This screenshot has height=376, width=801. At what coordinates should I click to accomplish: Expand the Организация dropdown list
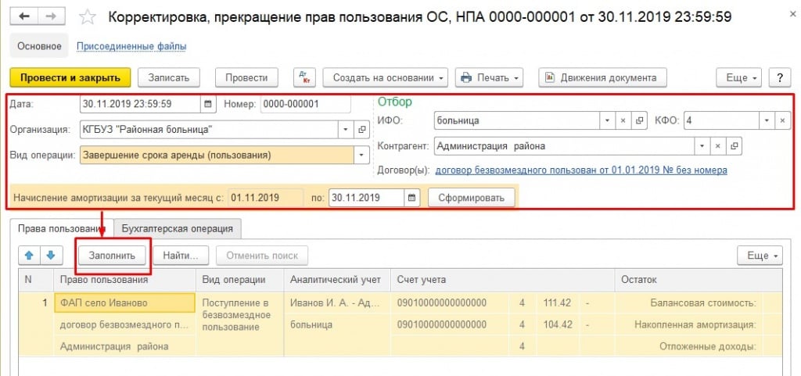[x=346, y=129]
